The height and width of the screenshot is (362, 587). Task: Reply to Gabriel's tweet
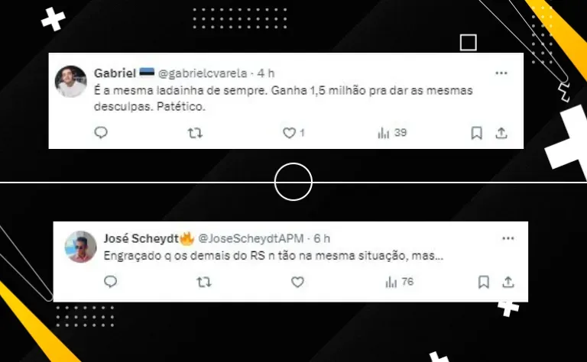(101, 133)
